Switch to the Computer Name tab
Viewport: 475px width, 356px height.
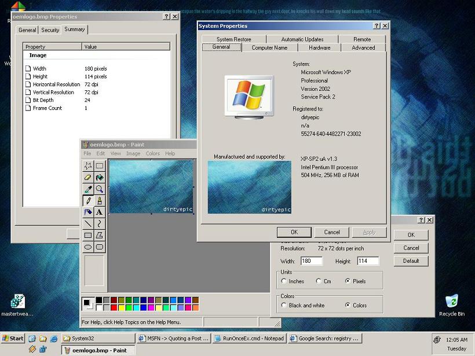pyautogui.click(x=269, y=47)
